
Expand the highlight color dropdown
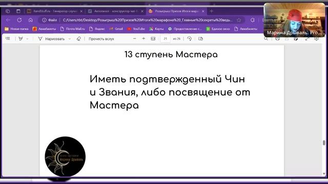[27, 39]
